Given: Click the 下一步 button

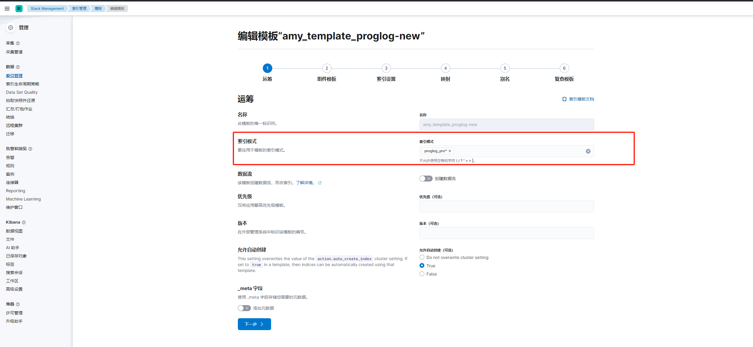Looking at the screenshot, I should pos(254,324).
